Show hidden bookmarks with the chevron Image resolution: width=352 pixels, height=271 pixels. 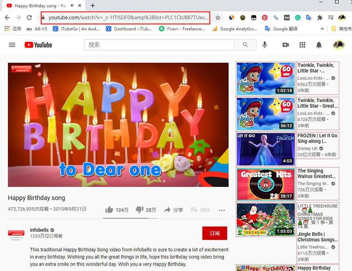pos(322,29)
